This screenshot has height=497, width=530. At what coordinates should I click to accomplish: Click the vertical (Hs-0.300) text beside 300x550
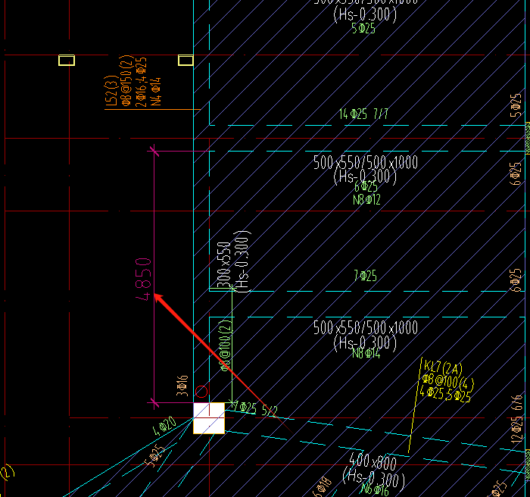pos(243,261)
